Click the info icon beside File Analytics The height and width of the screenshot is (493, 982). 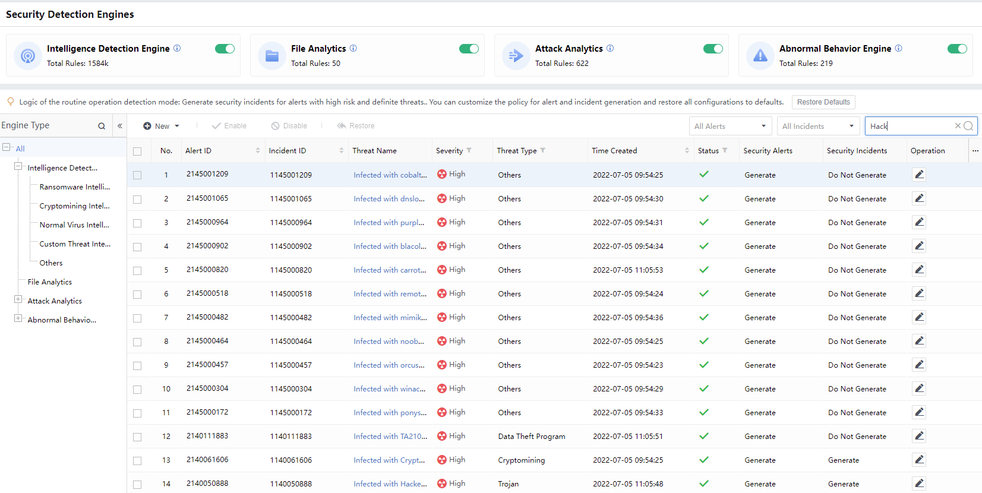pyautogui.click(x=353, y=49)
